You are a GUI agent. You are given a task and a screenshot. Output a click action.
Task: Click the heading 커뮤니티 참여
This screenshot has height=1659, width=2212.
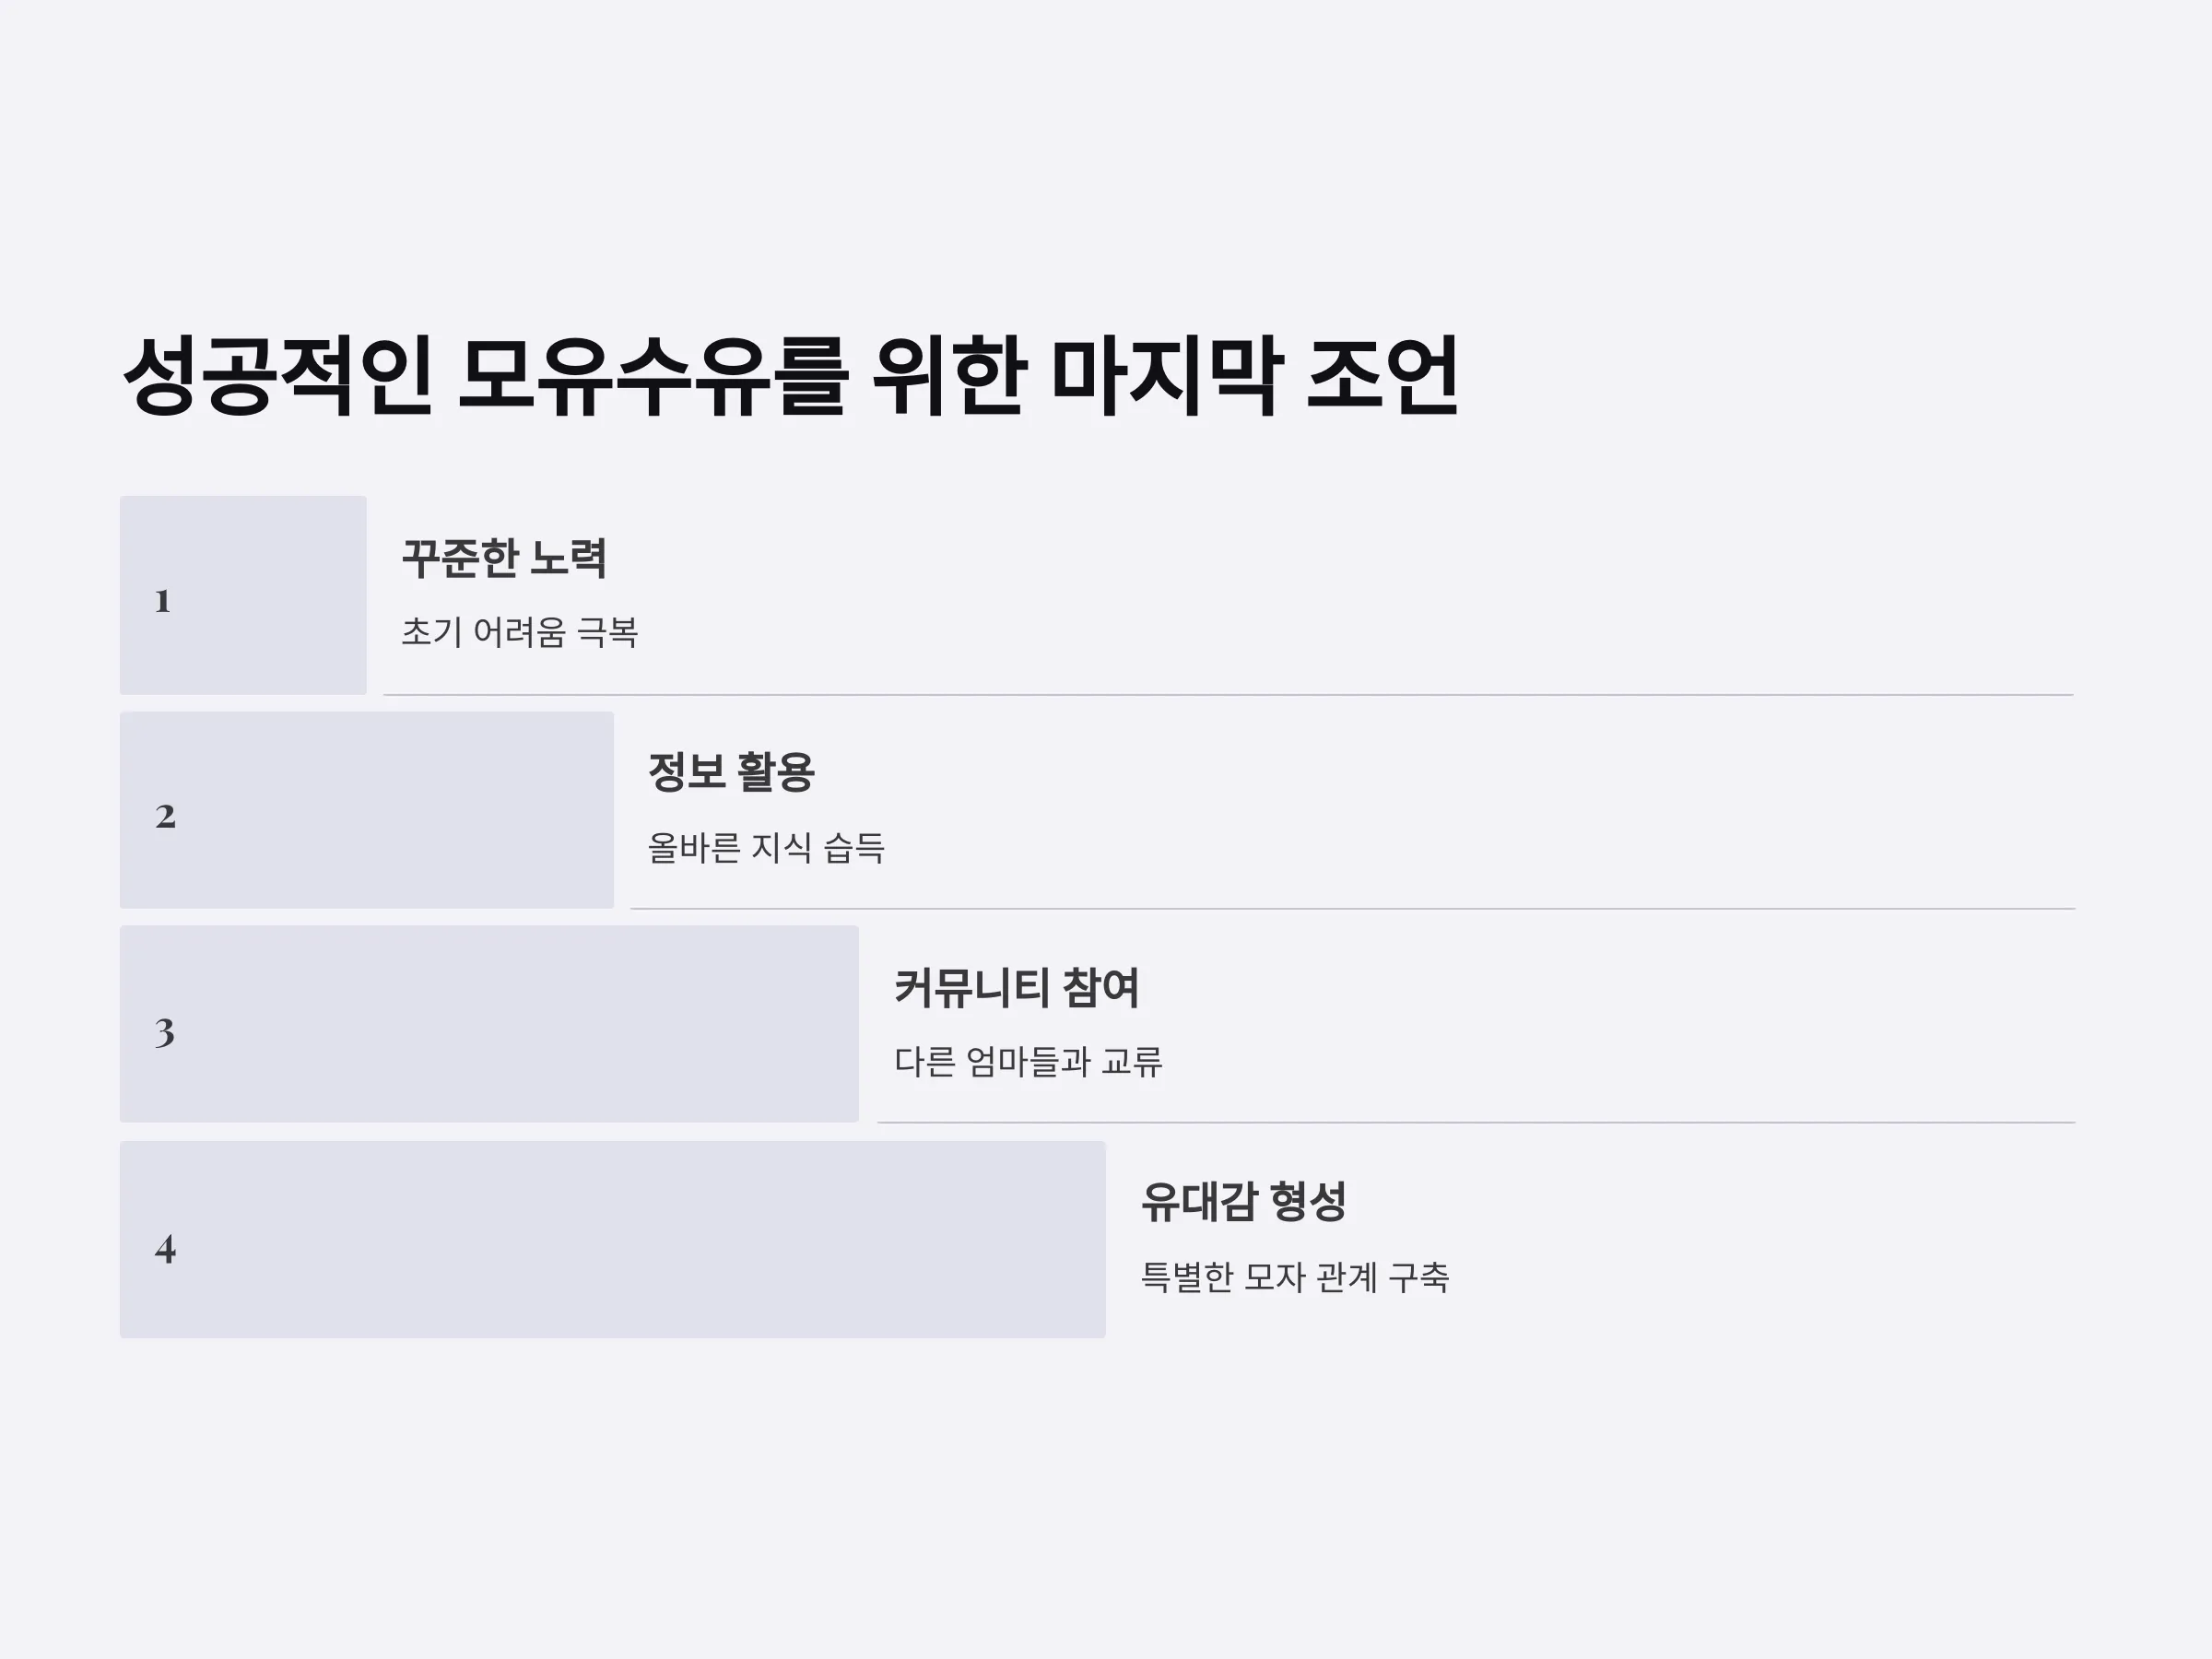pos(1017,988)
